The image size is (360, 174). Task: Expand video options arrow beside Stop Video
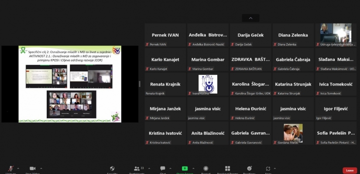point(41,168)
